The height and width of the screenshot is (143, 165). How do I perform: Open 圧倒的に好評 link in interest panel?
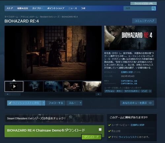tap(137, 125)
